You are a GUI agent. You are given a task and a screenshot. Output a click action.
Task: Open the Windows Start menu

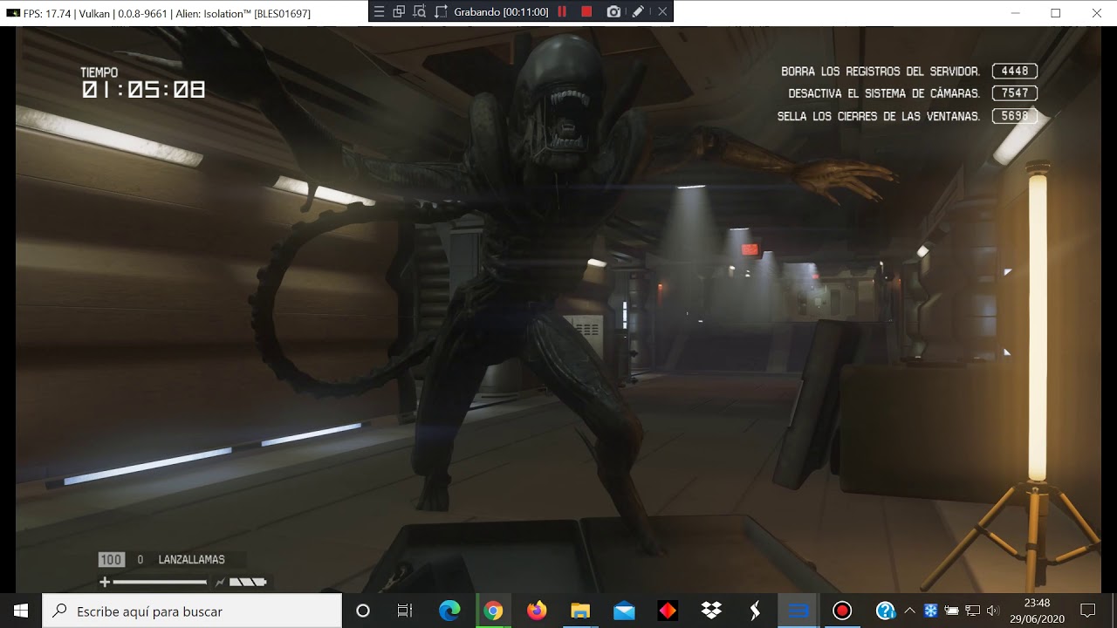[21, 611]
